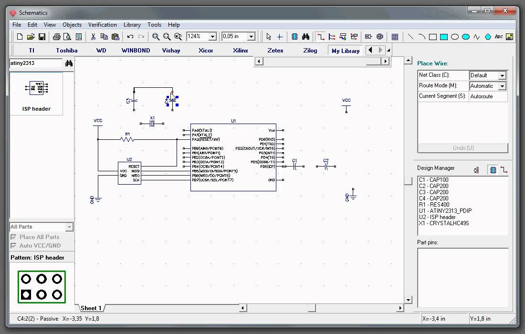Expand the zoom percentage dropdown
The image size is (525, 334).
[x=212, y=36]
